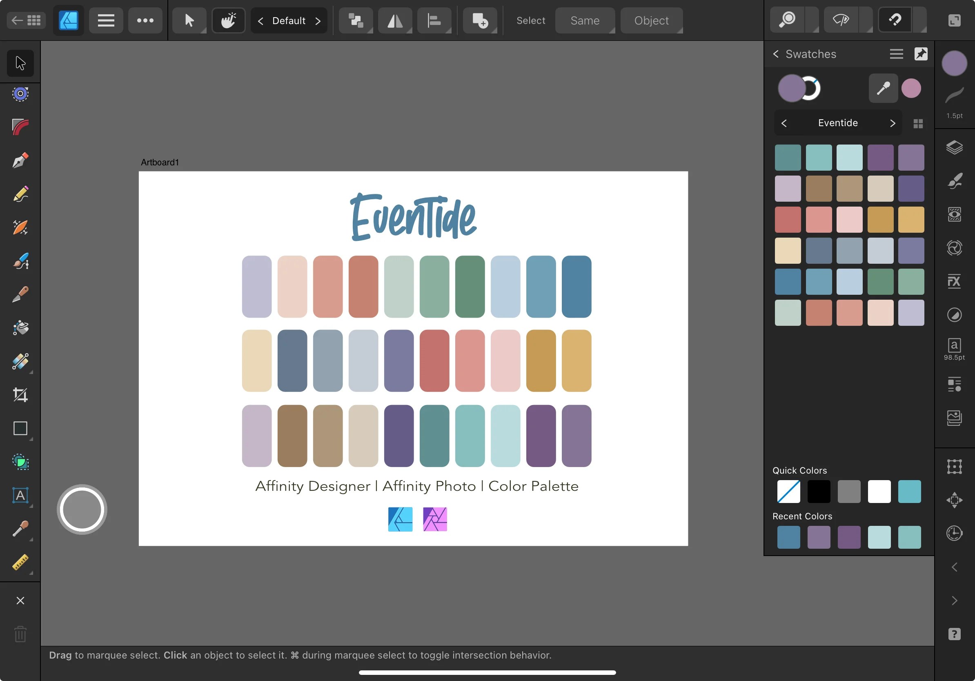
Task: Switch to the Node tool
Action: tap(20, 94)
